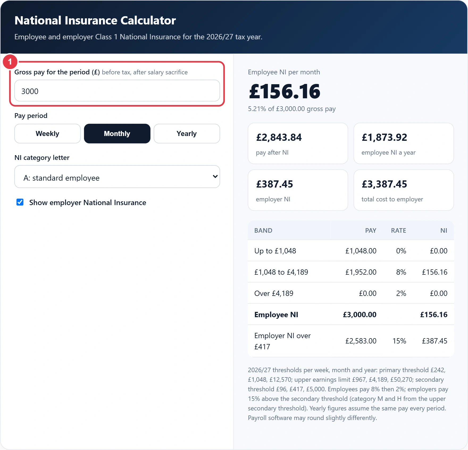Screen dimensions: 468x450
Task: Click '5.21% of £3,000.00 gross pay' text
Action: pos(292,109)
